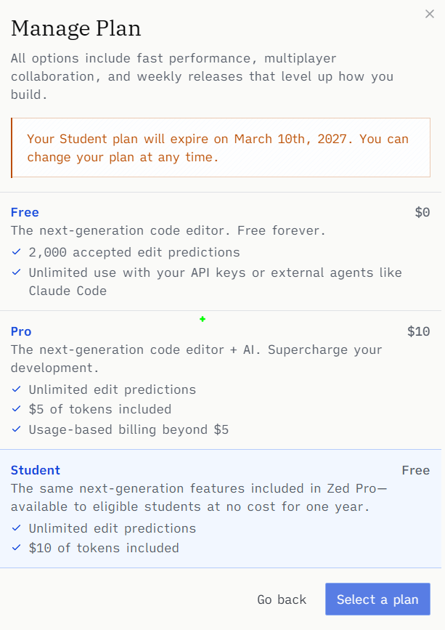The image size is (445, 630).
Task: Click checkmark next to Student Unlimited edit predictions
Action: coord(16,528)
